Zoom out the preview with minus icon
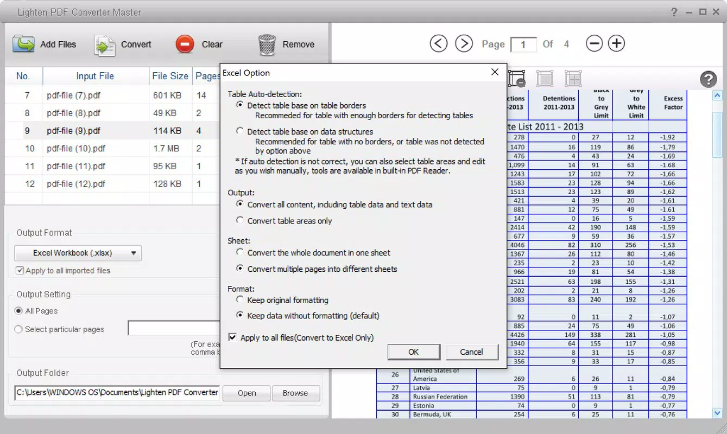The height and width of the screenshot is (434, 727). pyautogui.click(x=595, y=43)
